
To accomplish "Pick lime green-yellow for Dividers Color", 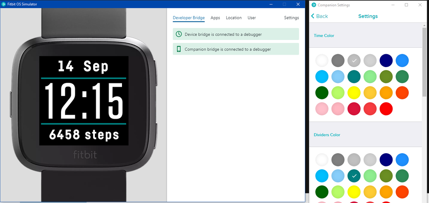I will [338, 192].
